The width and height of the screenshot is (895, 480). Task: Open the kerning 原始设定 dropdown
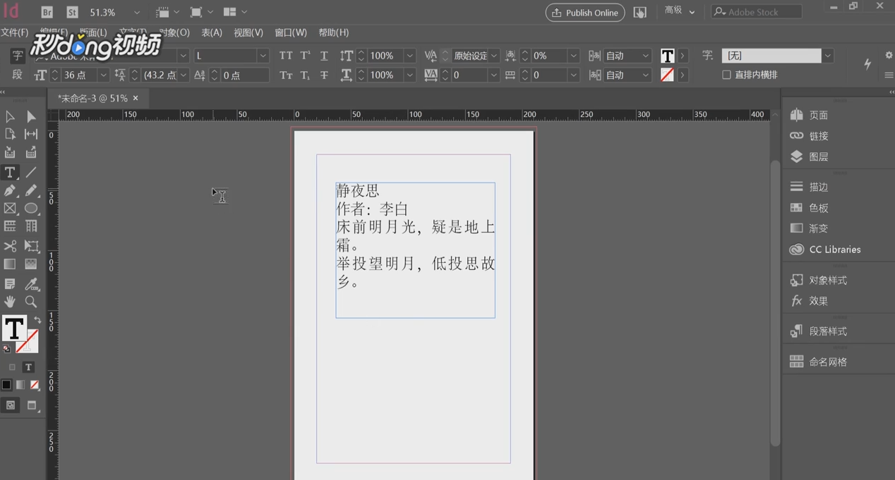494,56
